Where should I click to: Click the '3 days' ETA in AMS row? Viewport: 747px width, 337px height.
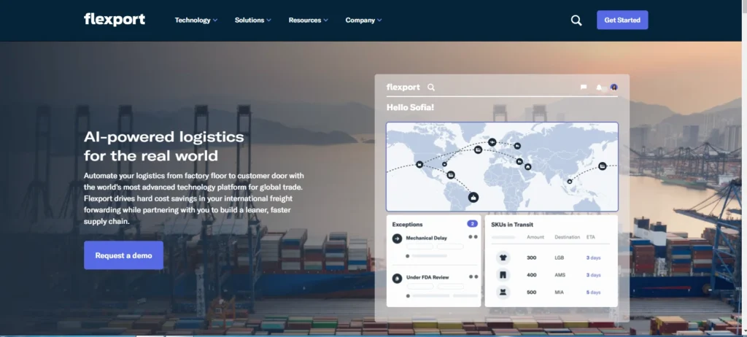point(594,275)
